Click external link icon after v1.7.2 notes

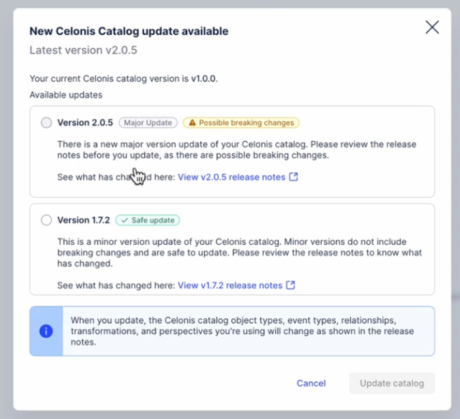pyautogui.click(x=290, y=285)
